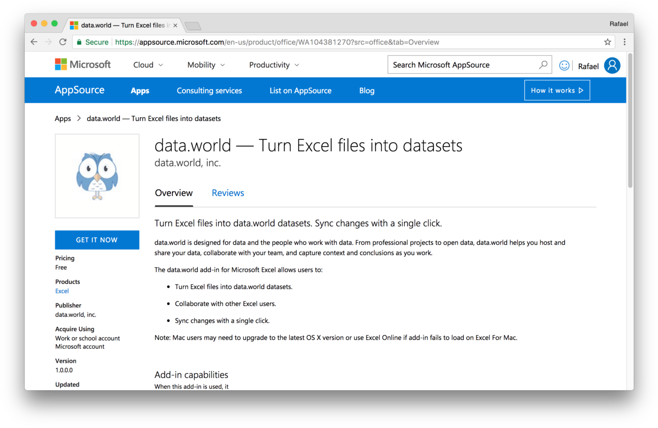658x428 pixels.
Task: Click 'Work or school account' text
Action: [x=88, y=338]
